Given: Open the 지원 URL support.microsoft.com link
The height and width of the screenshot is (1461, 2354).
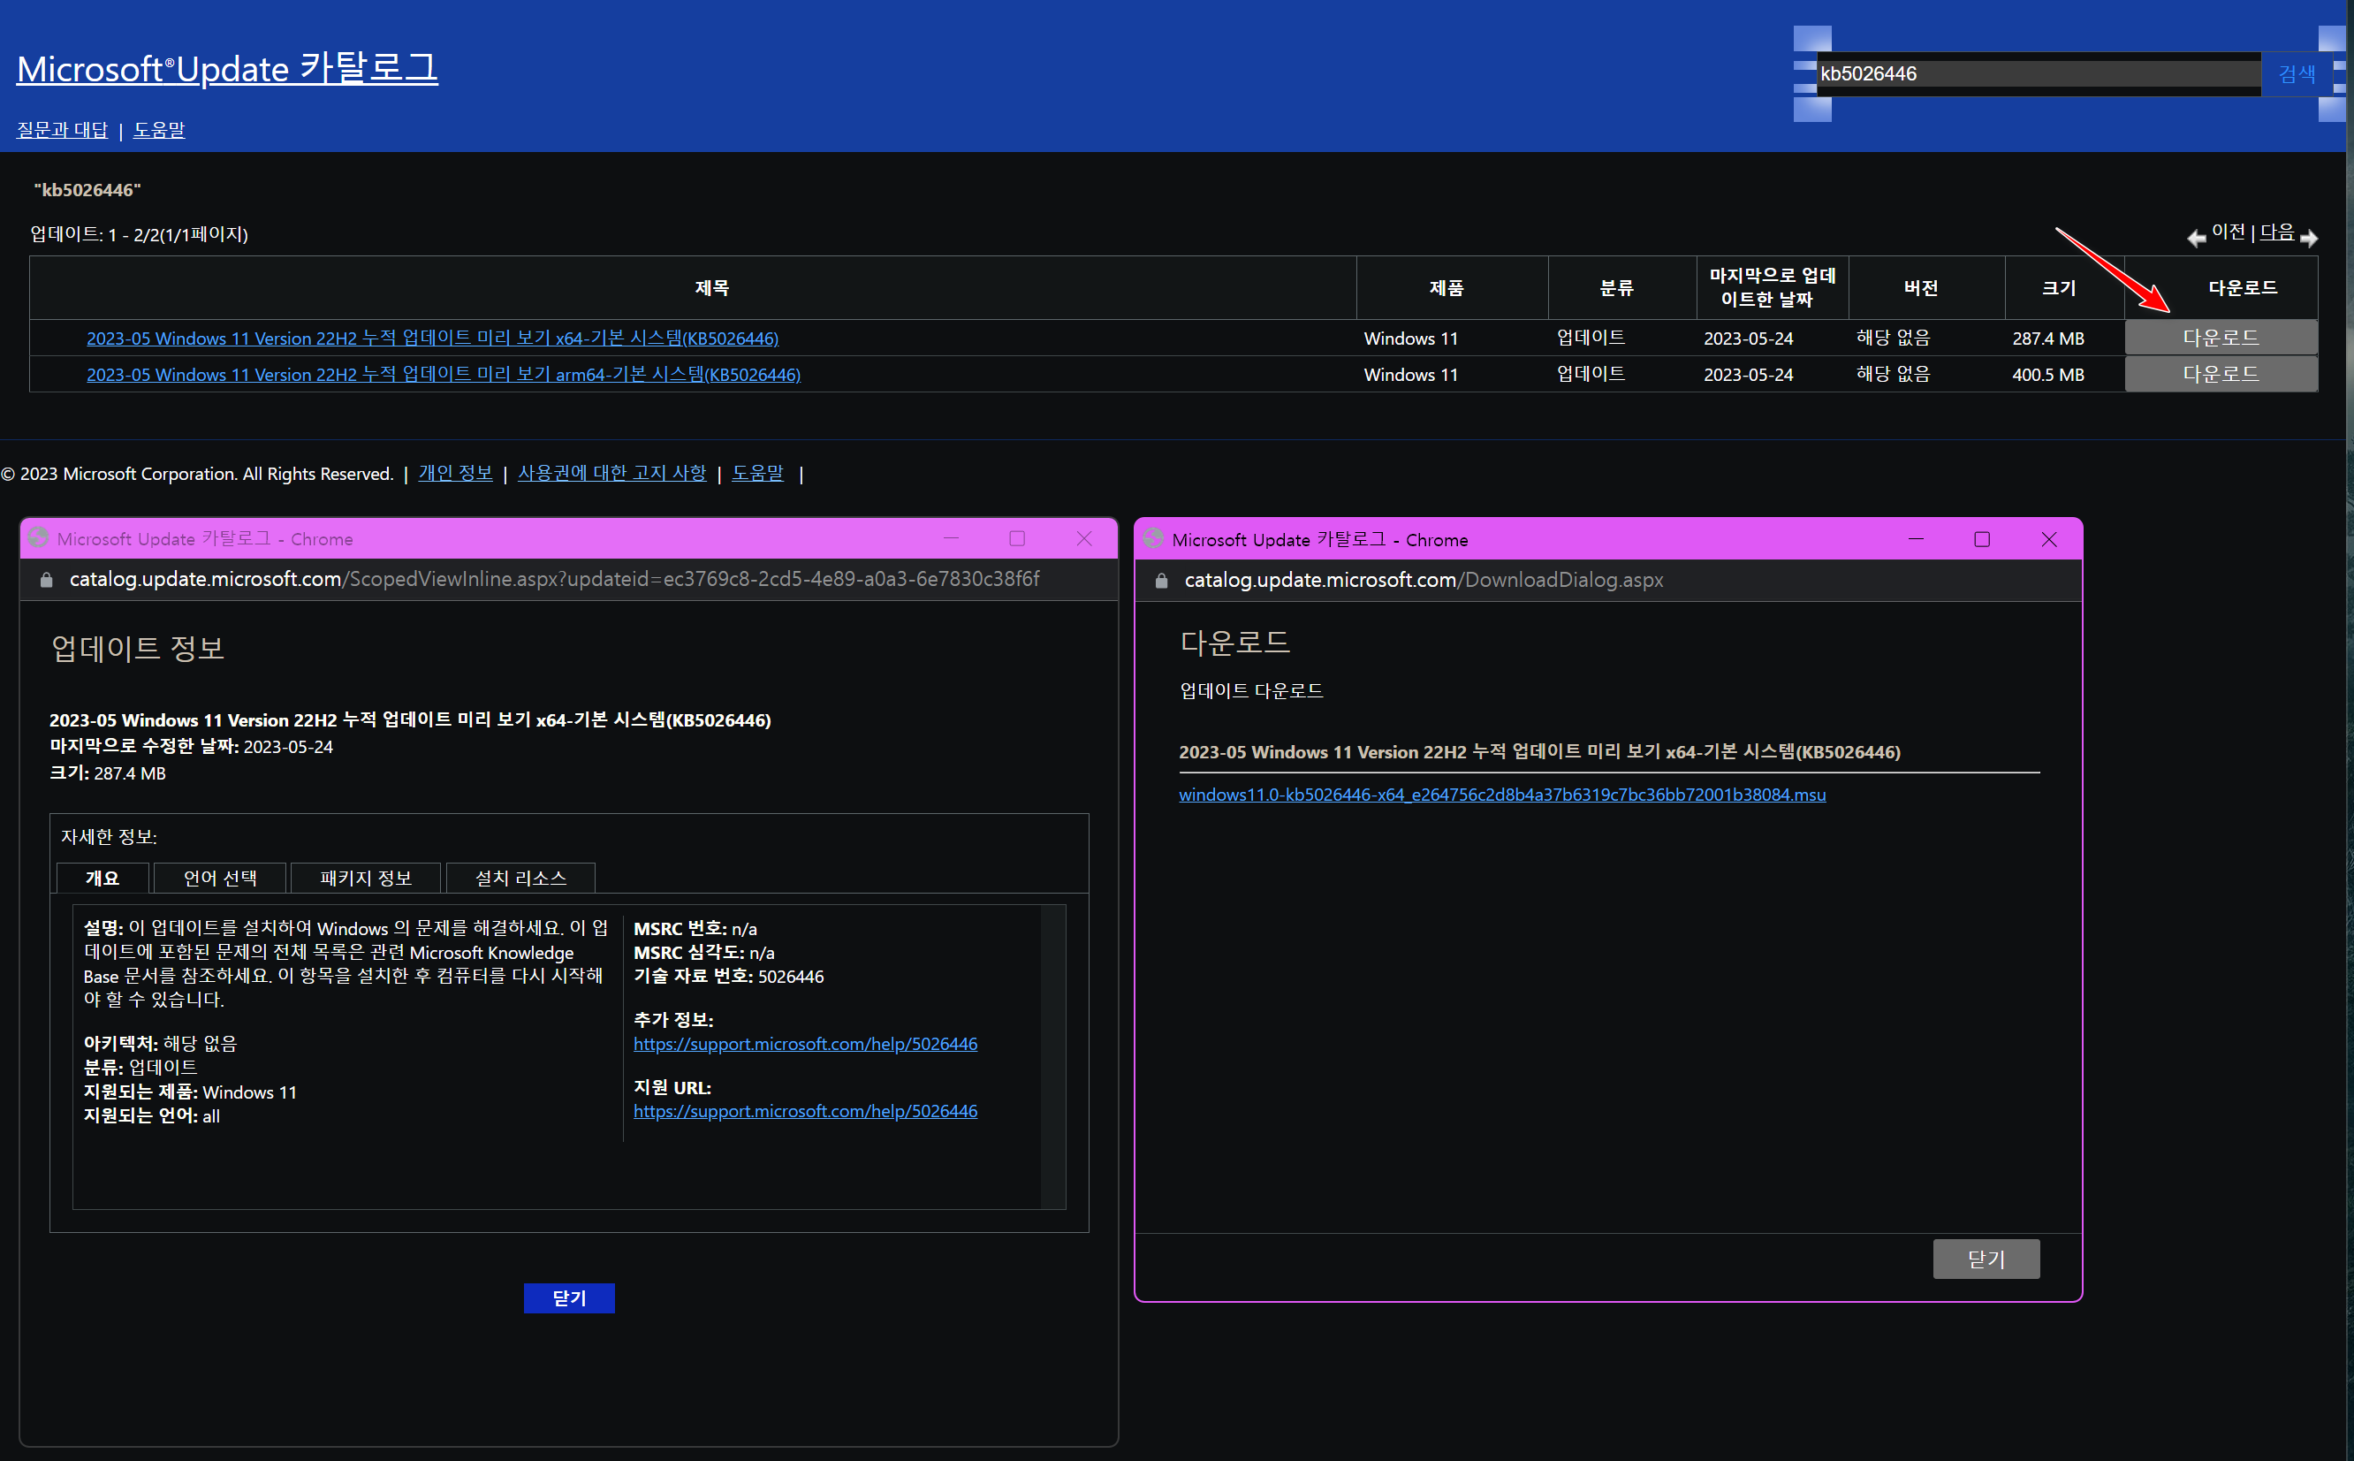Looking at the screenshot, I should [x=805, y=1111].
